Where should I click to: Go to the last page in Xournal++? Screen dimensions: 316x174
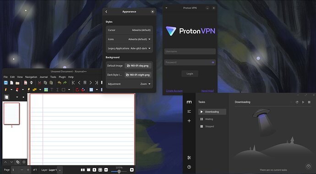(x=97, y=83)
